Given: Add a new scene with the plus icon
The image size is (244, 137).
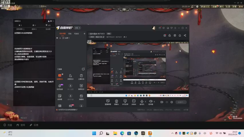Looking at the screenshot, I should tap(84, 33).
